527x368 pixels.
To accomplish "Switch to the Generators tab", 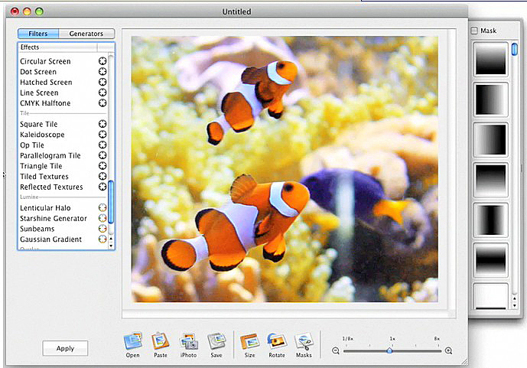I will (x=86, y=34).
